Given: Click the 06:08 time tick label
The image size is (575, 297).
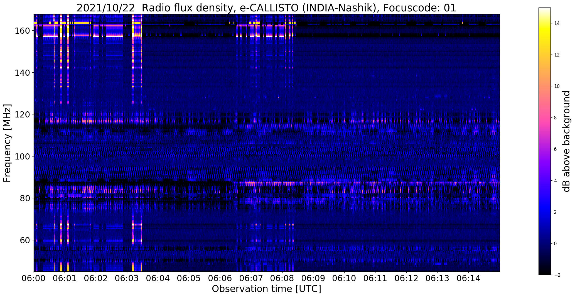Looking at the screenshot, I should click(x=282, y=278).
